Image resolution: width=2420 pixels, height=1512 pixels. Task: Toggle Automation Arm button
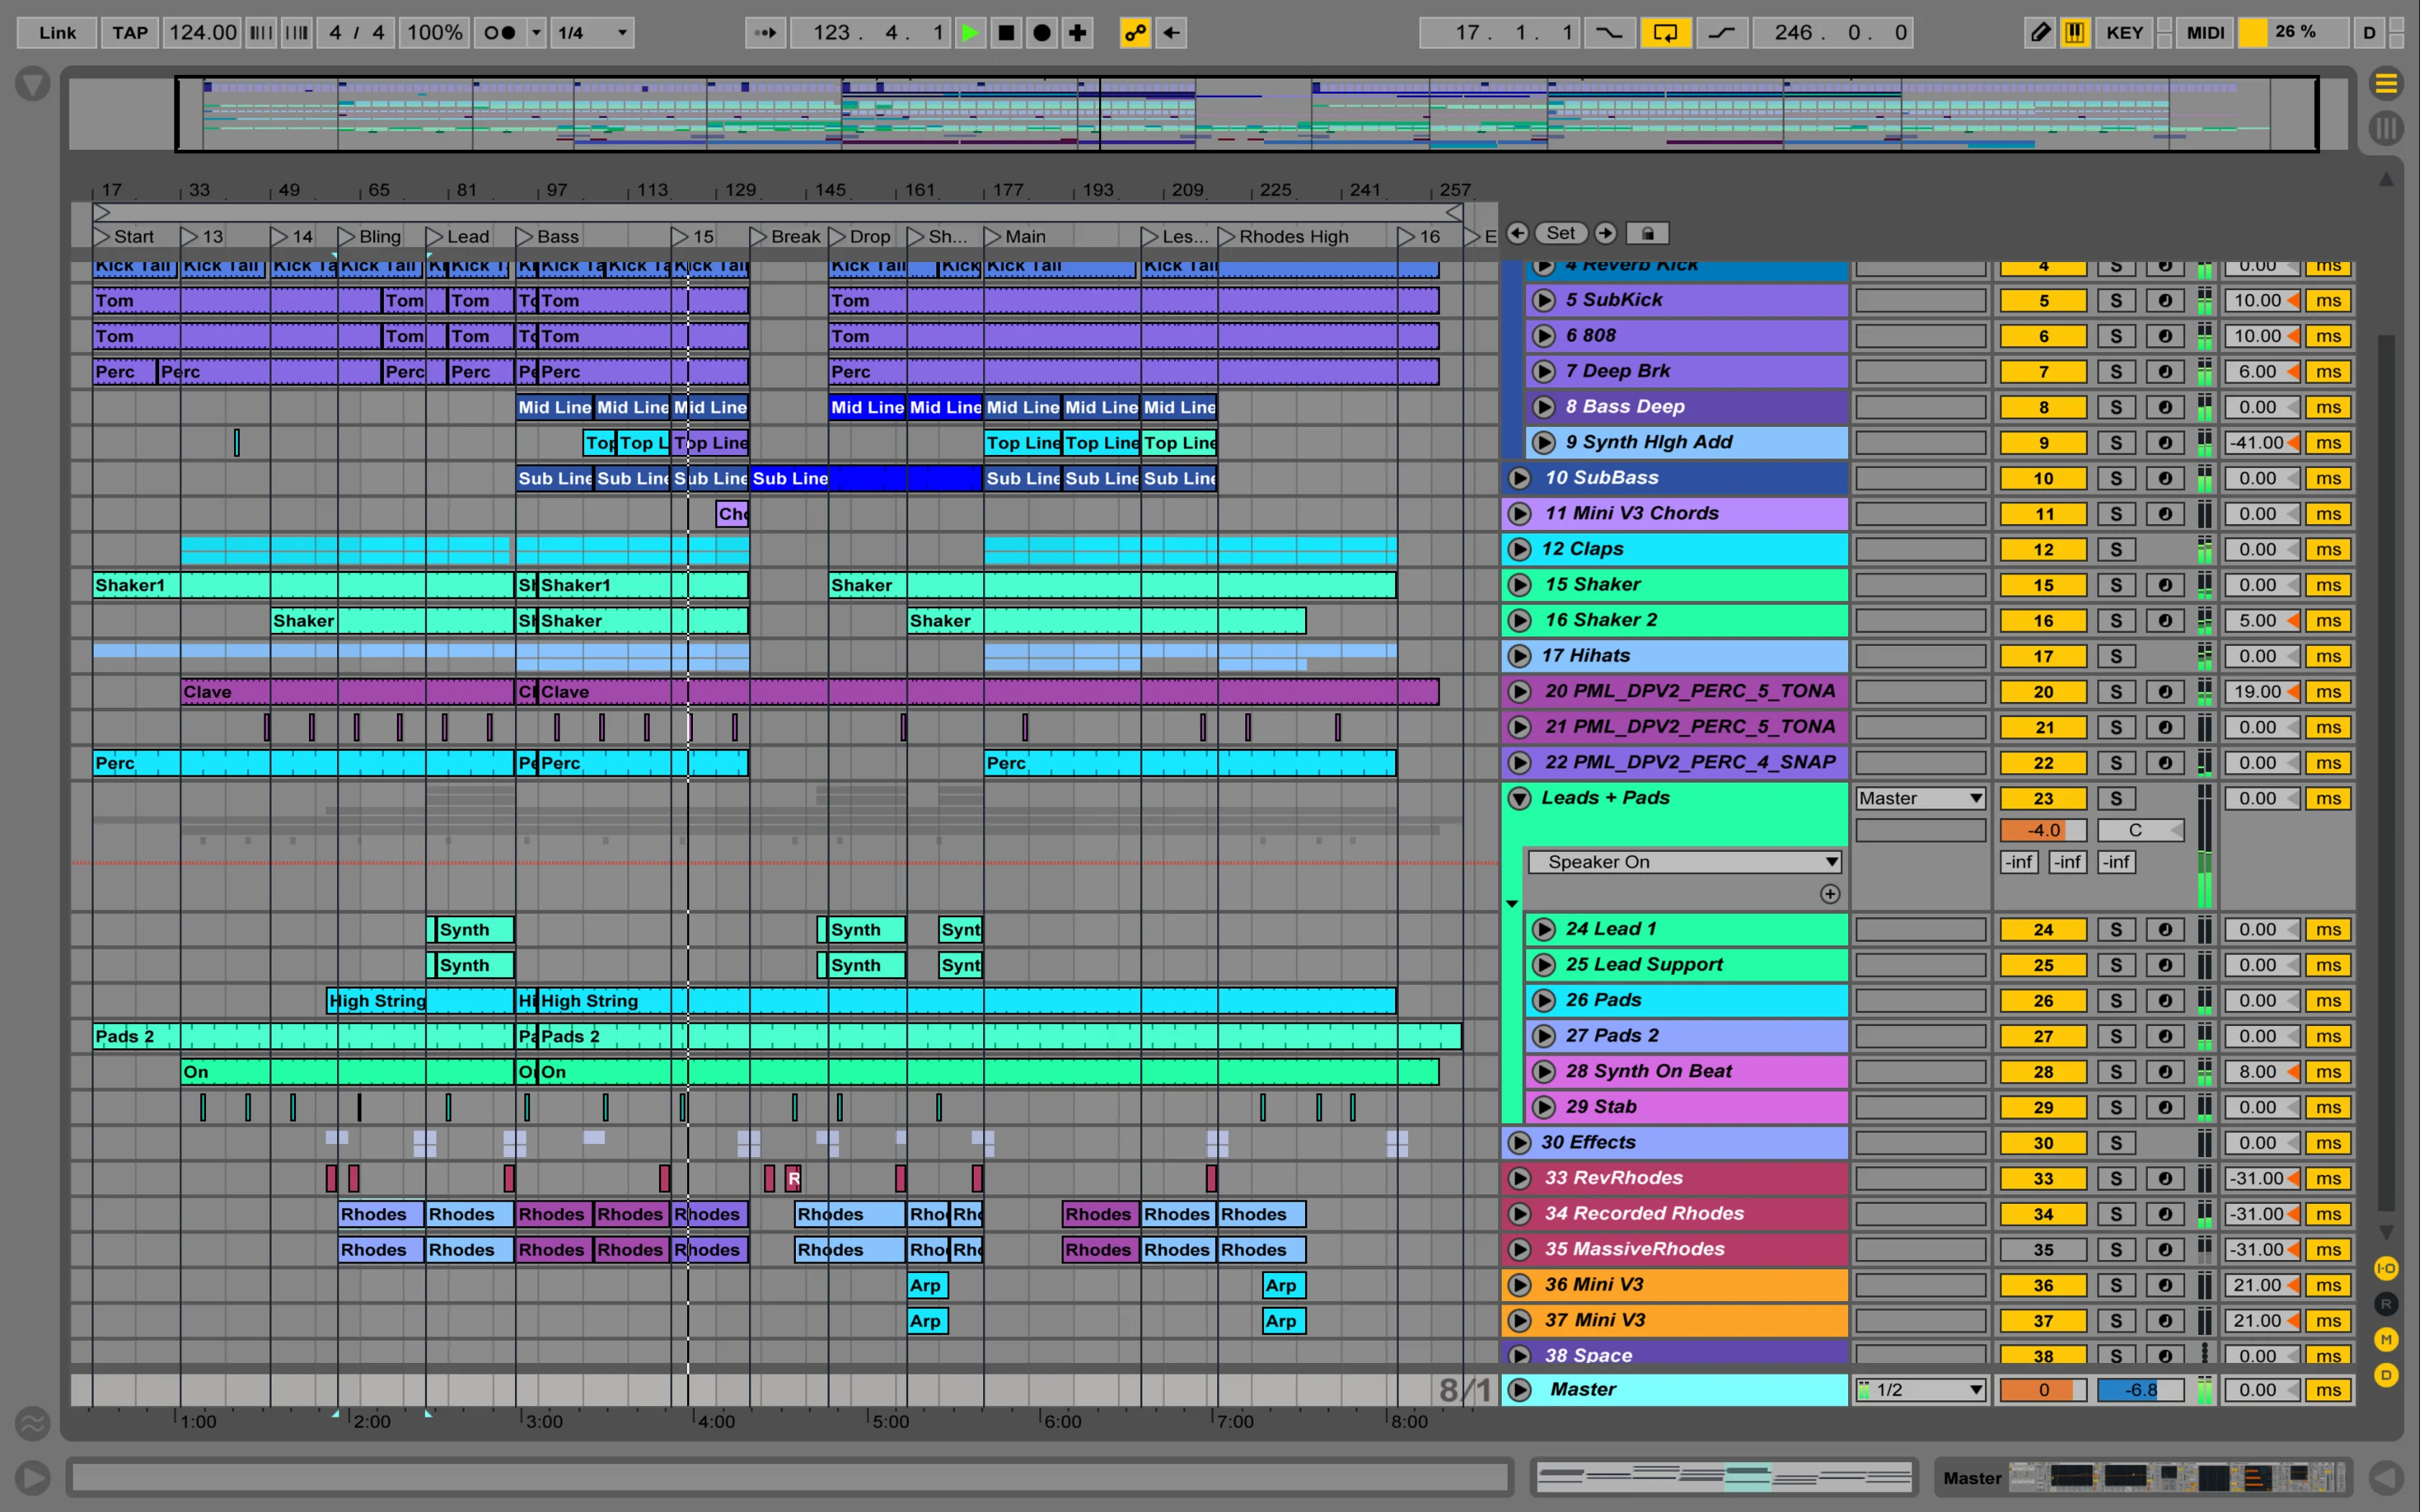1135,33
